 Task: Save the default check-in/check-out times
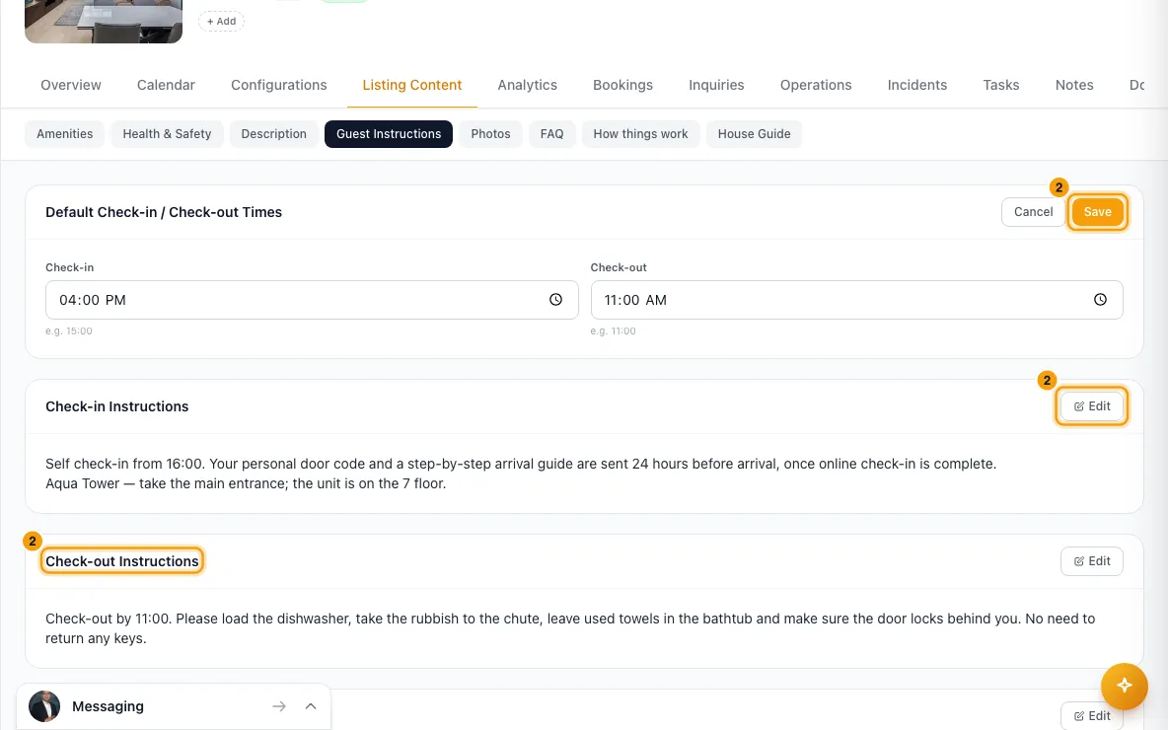point(1097,211)
